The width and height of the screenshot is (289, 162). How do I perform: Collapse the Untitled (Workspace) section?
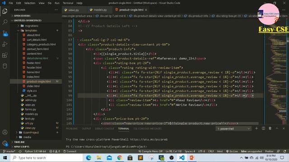coord(36,20)
